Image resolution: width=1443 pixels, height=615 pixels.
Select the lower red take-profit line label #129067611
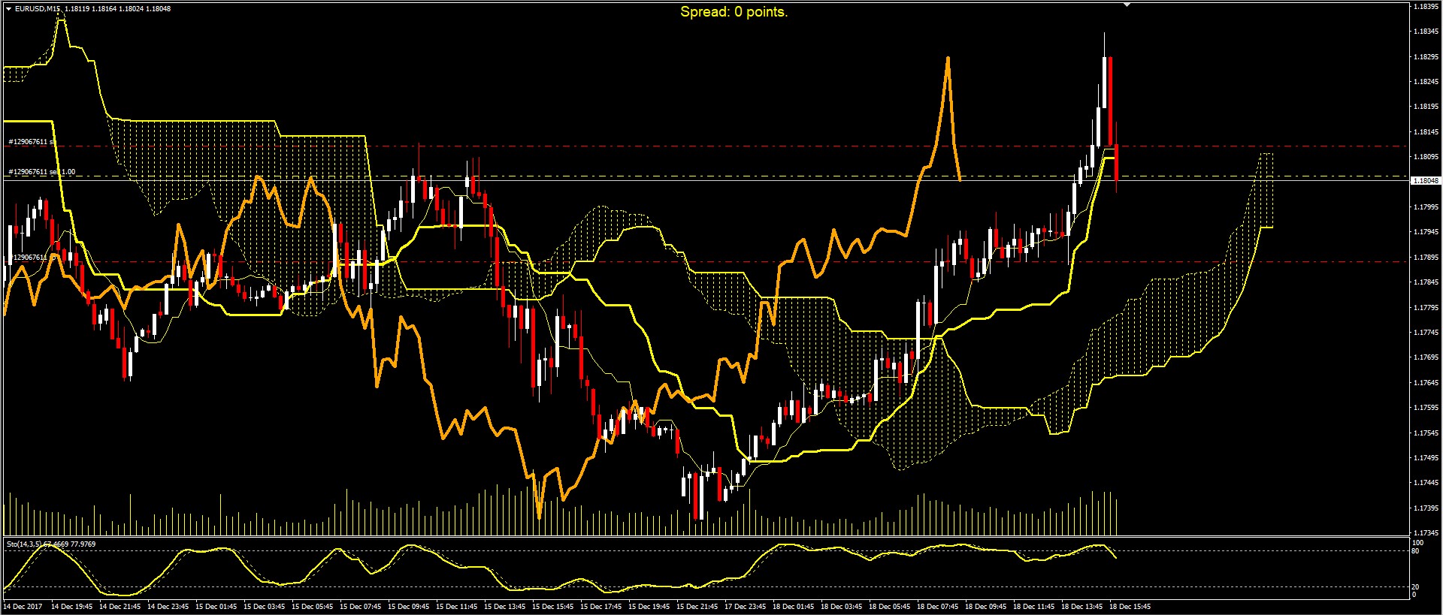28,258
